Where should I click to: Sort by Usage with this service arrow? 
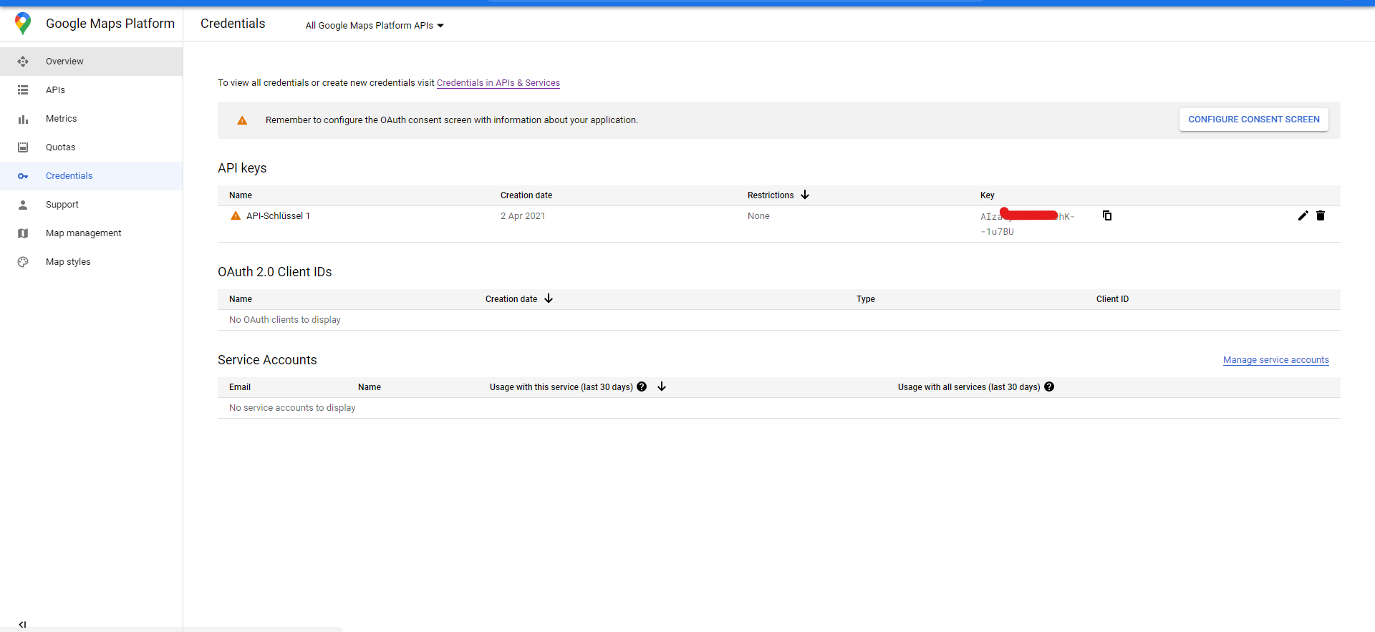click(x=662, y=387)
